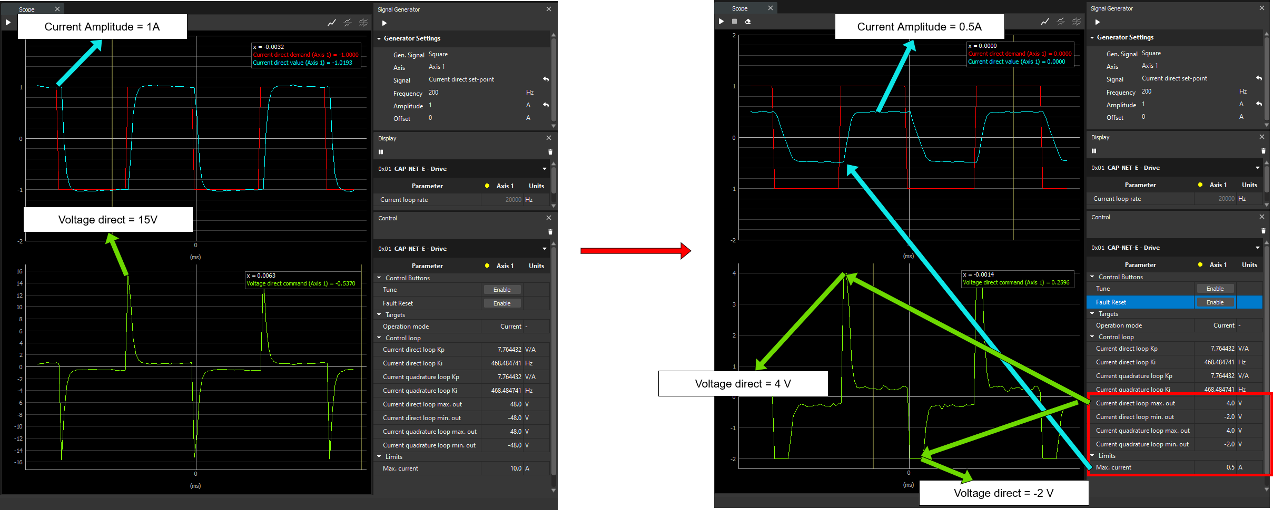Click the dashed-line plot icon in left Scope toolbar
Screen dimensions: 1273x510
[x=348, y=23]
